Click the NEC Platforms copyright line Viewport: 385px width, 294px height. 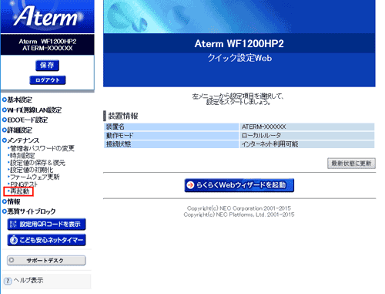[x=239, y=215]
